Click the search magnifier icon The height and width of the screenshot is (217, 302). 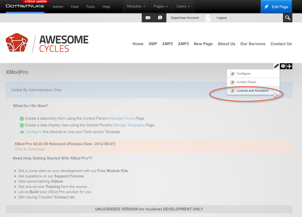tap(288, 18)
